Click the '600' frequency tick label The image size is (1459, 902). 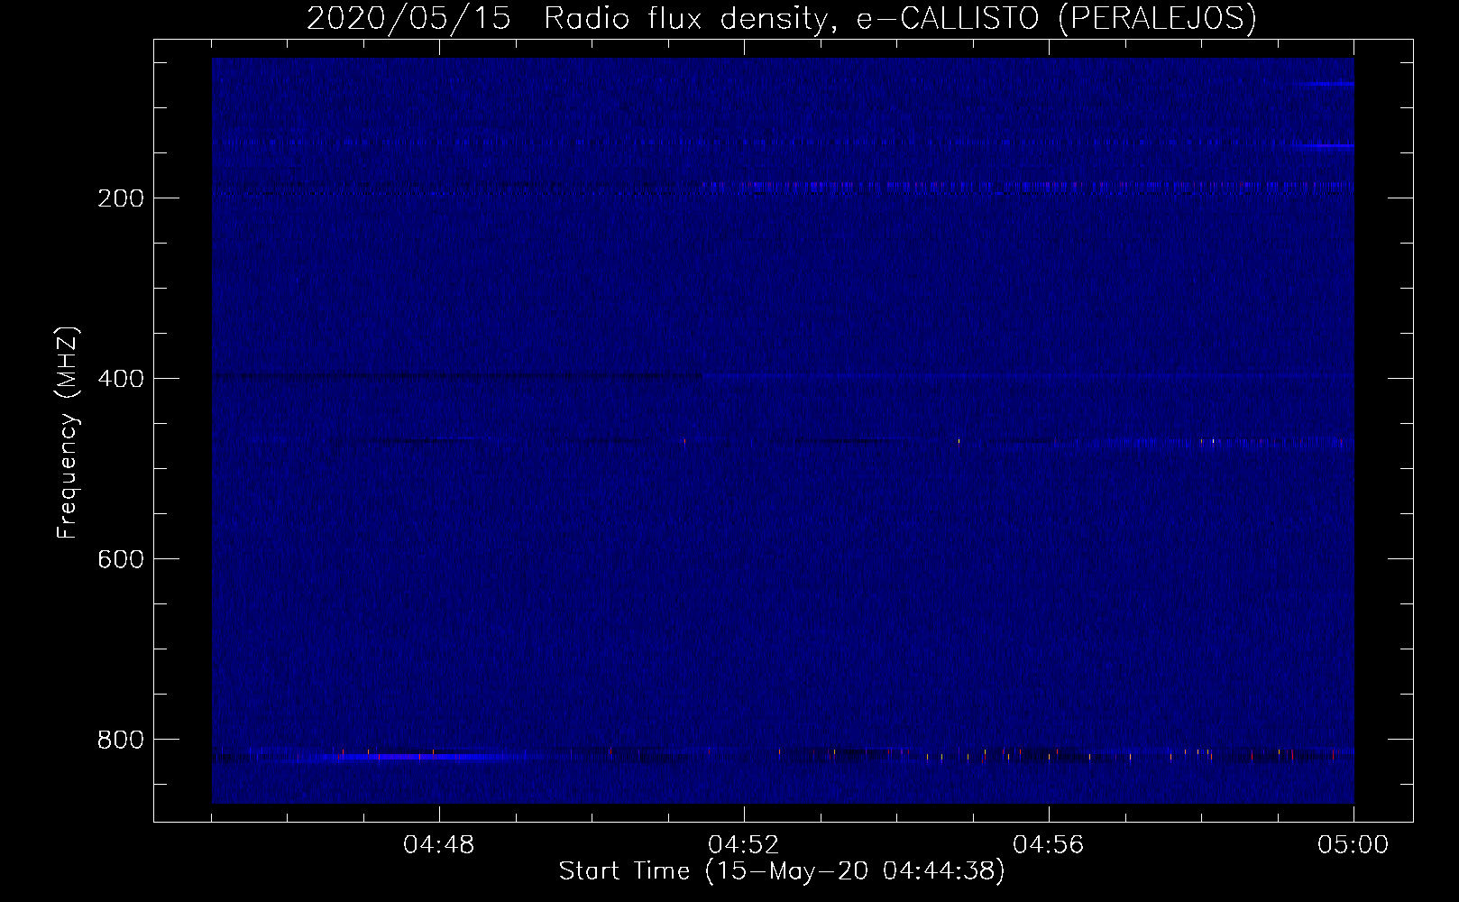[119, 558]
